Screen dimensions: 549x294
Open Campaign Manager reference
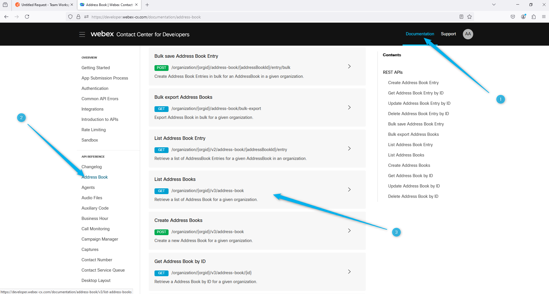tap(100, 239)
